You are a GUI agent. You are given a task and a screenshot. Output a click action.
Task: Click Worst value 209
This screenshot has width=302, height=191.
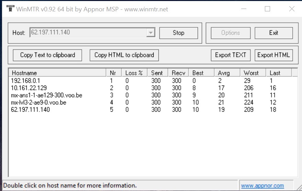(249, 110)
